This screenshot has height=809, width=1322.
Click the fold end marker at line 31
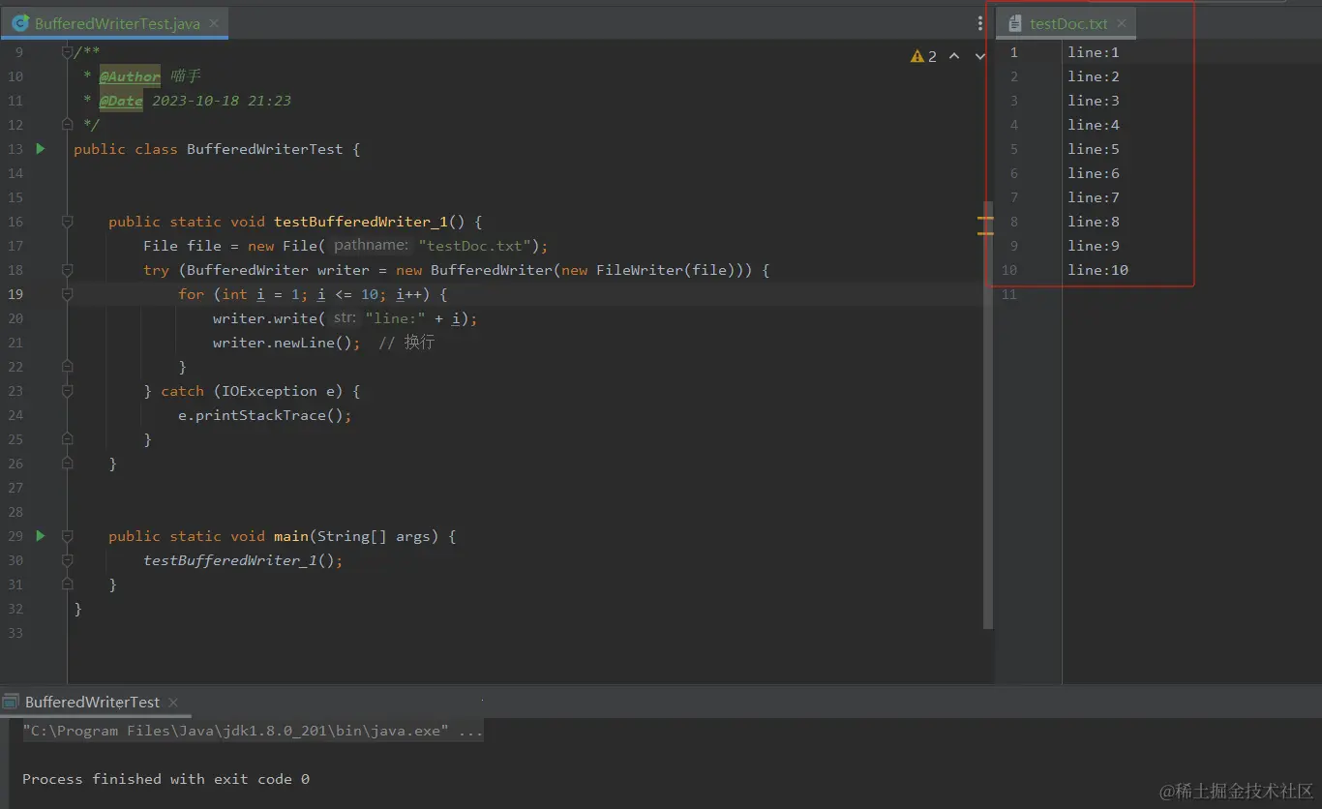(67, 584)
